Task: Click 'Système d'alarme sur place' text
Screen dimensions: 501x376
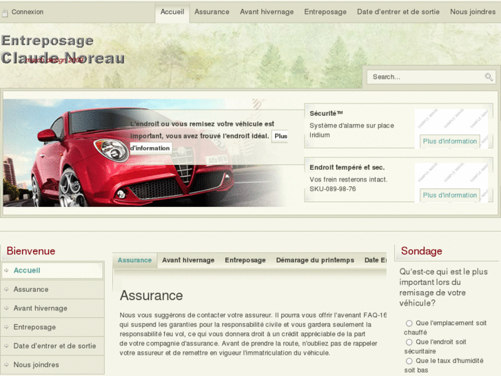Action: click(351, 126)
